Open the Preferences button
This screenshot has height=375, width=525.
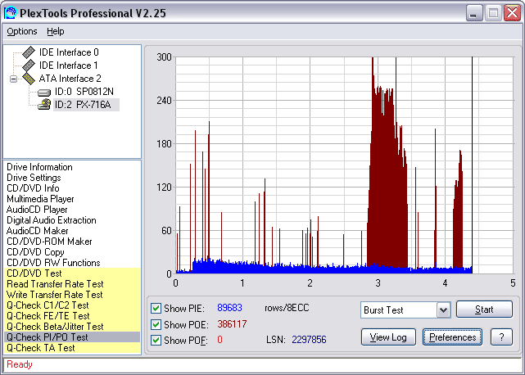click(452, 337)
